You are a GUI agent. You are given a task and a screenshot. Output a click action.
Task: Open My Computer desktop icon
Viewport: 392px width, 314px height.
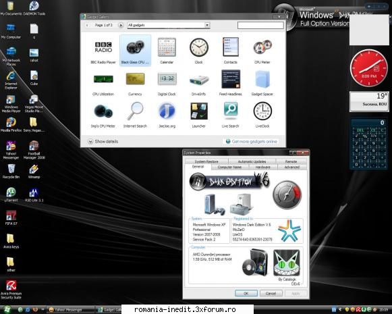[11, 31]
